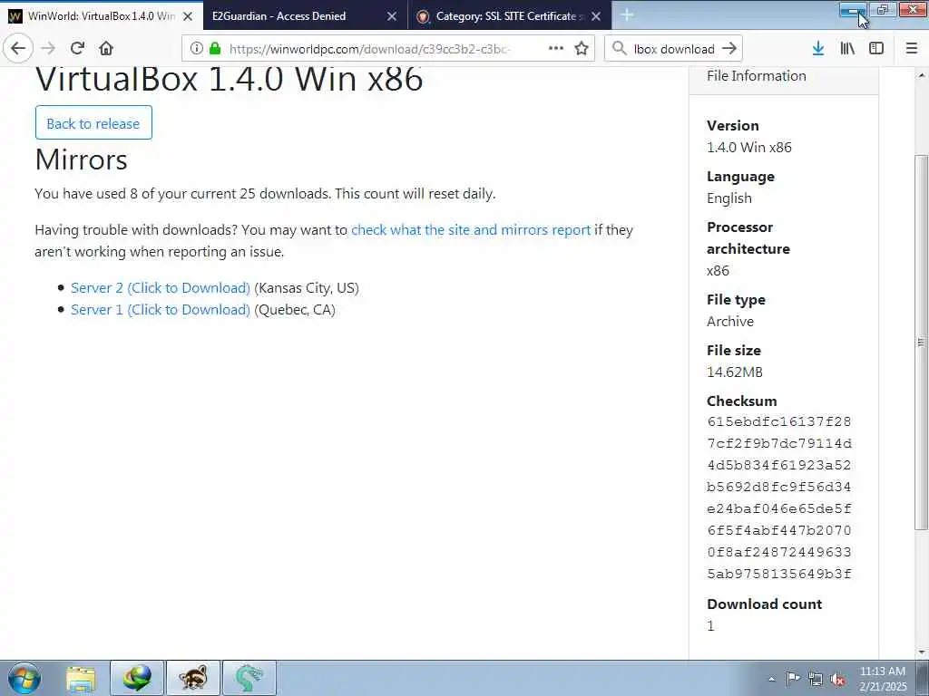929x696 pixels.
Task: Switch to Category SSL SITE Certificate tab
Action: click(510, 16)
